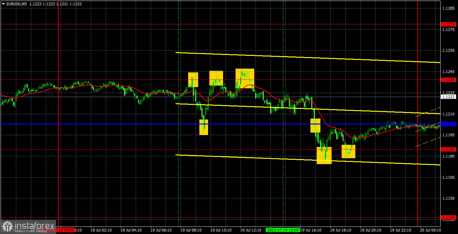Click the 19 Jul 16:10 time label
Viewport: 458px width, 234px height.
[311, 230]
